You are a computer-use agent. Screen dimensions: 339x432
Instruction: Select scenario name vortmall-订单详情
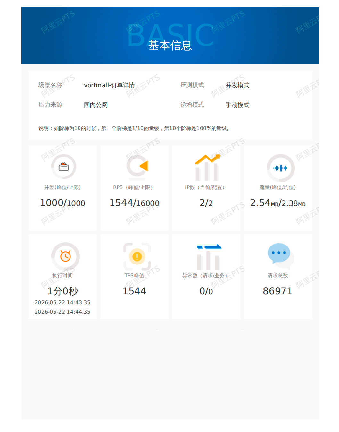[x=109, y=85]
